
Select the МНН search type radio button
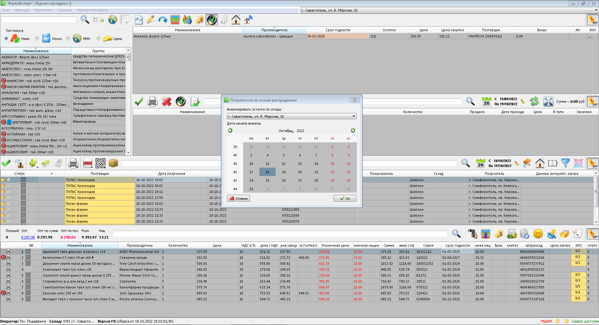68,39
